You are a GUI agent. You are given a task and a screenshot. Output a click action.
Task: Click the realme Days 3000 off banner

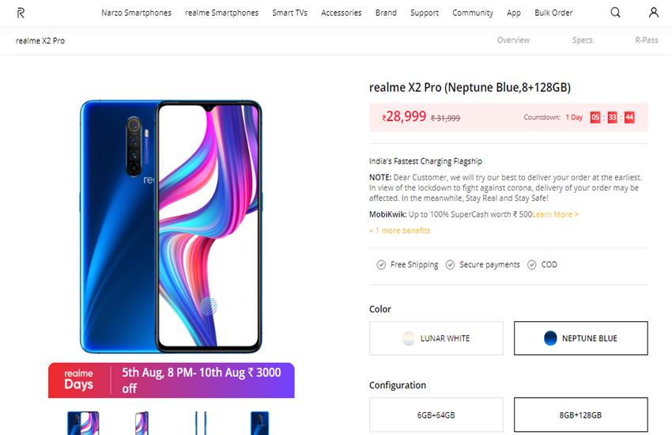pyautogui.click(x=171, y=380)
